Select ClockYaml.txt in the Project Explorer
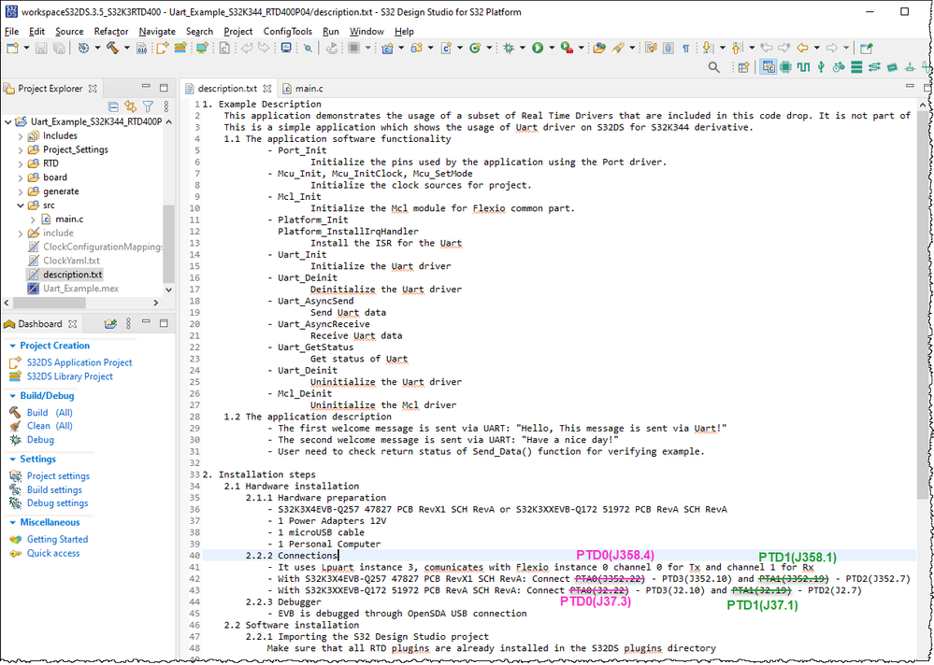 pyautogui.click(x=71, y=261)
